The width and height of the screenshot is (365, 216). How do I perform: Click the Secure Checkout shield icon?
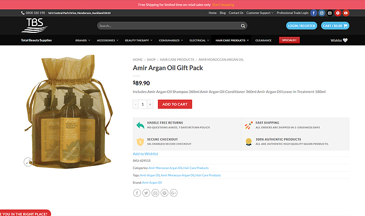140,142
